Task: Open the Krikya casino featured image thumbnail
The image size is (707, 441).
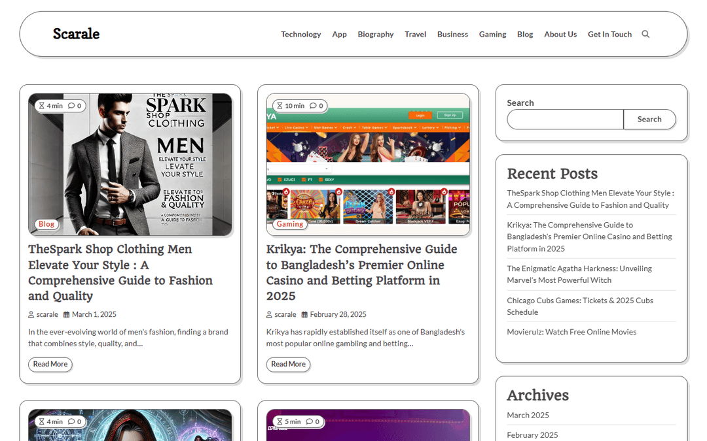Action: tap(368, 165)
